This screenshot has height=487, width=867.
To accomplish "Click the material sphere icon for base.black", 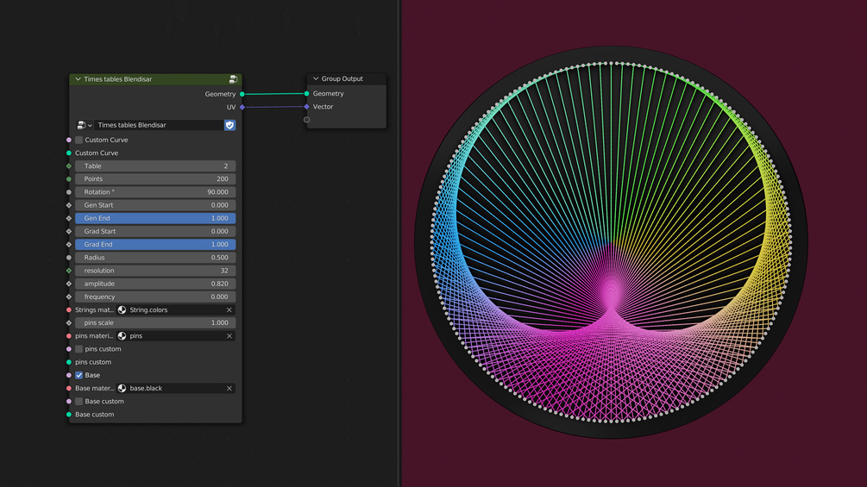I will (x=123, y=388).
